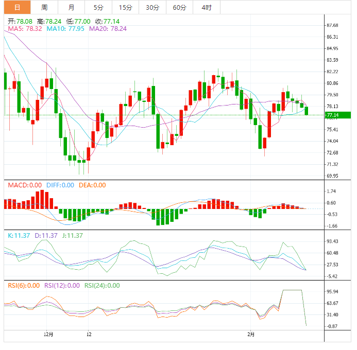Click the DEA:0.00 indicator label

click(x=93, y=185)
